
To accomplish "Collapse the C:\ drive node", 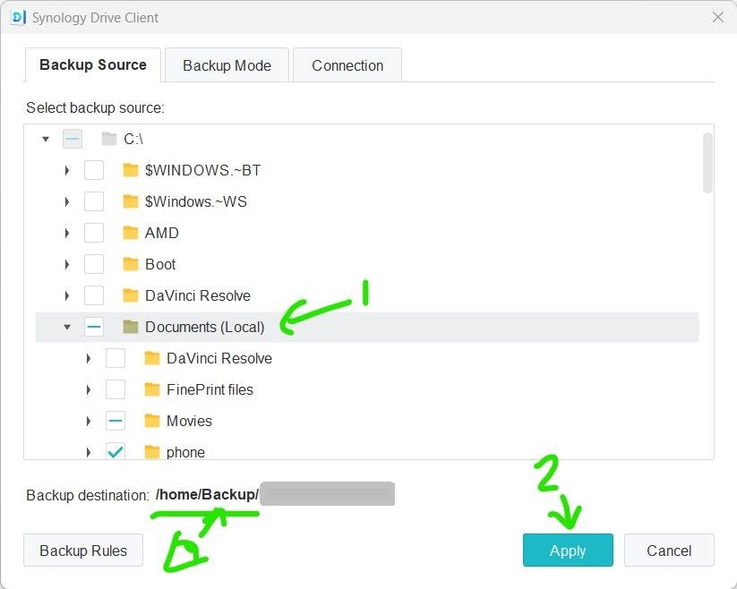I will (46, 139).
